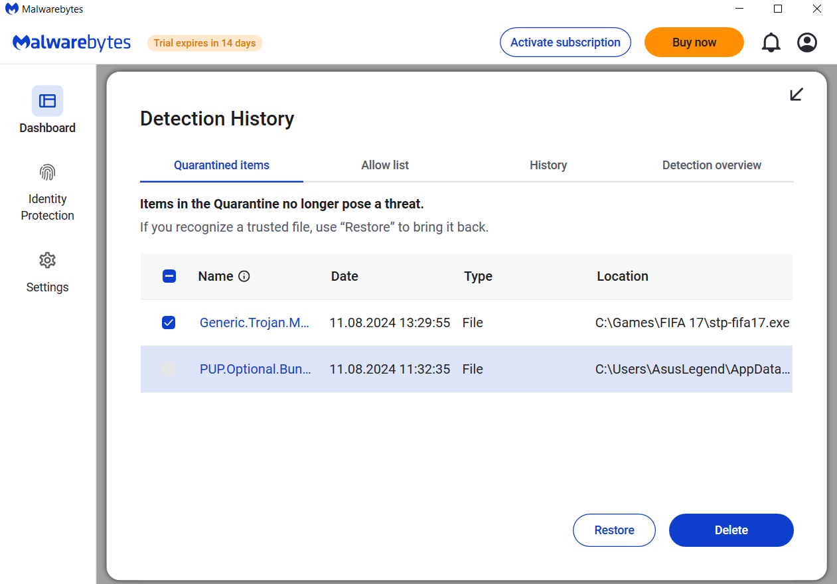Minimize the Malwarebytes window

tap(739, 9)
